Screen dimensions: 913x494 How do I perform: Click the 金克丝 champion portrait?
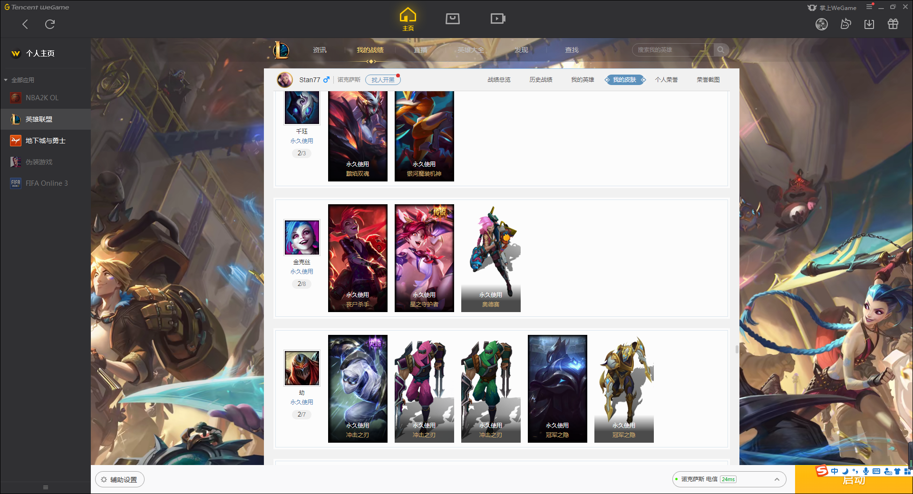[x=302, y=237]
